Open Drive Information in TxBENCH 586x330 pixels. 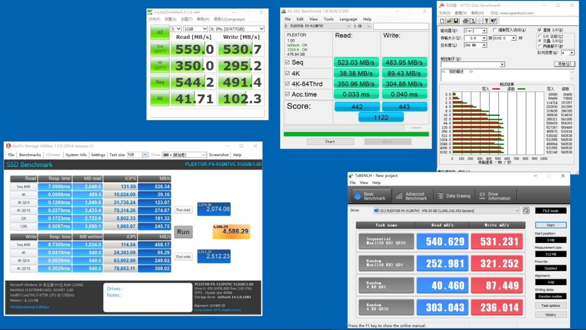(495, 196)
